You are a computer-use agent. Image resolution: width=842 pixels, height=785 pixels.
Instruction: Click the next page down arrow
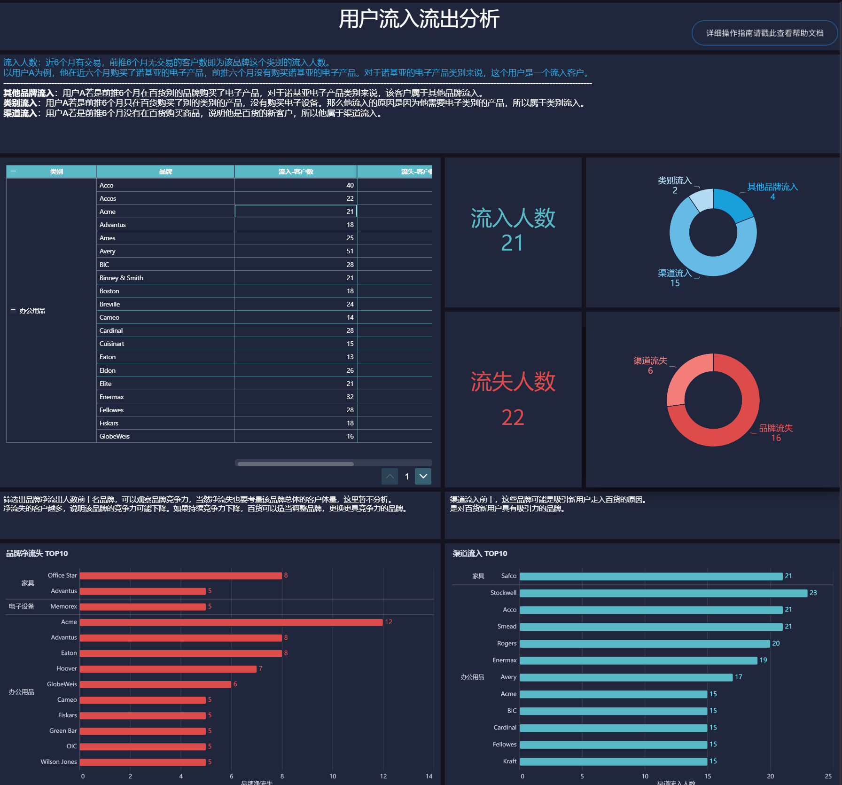point(423,476)
